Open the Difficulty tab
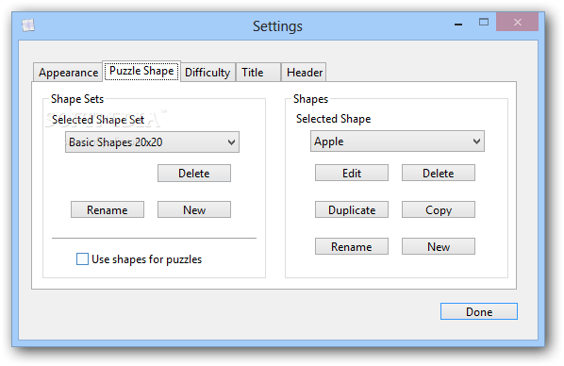Image resolution: width=564 pixels, height=366 pixels. 207,73
